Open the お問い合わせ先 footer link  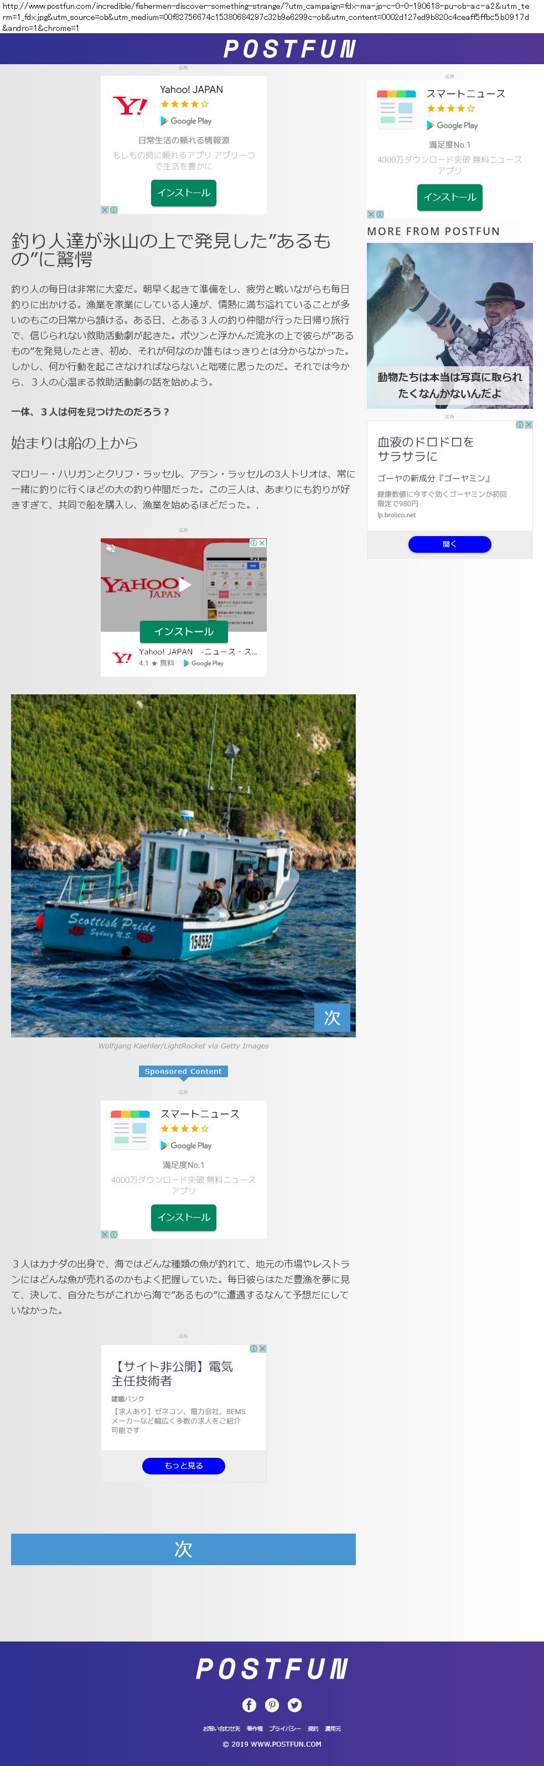point(221,1728)
